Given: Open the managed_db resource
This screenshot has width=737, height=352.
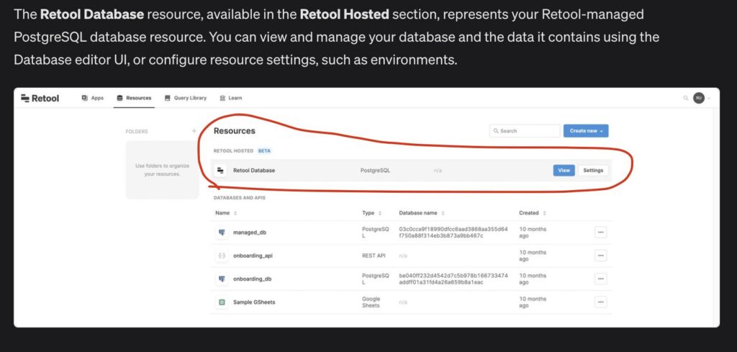Looking at the screenshot, I should 250,233.
